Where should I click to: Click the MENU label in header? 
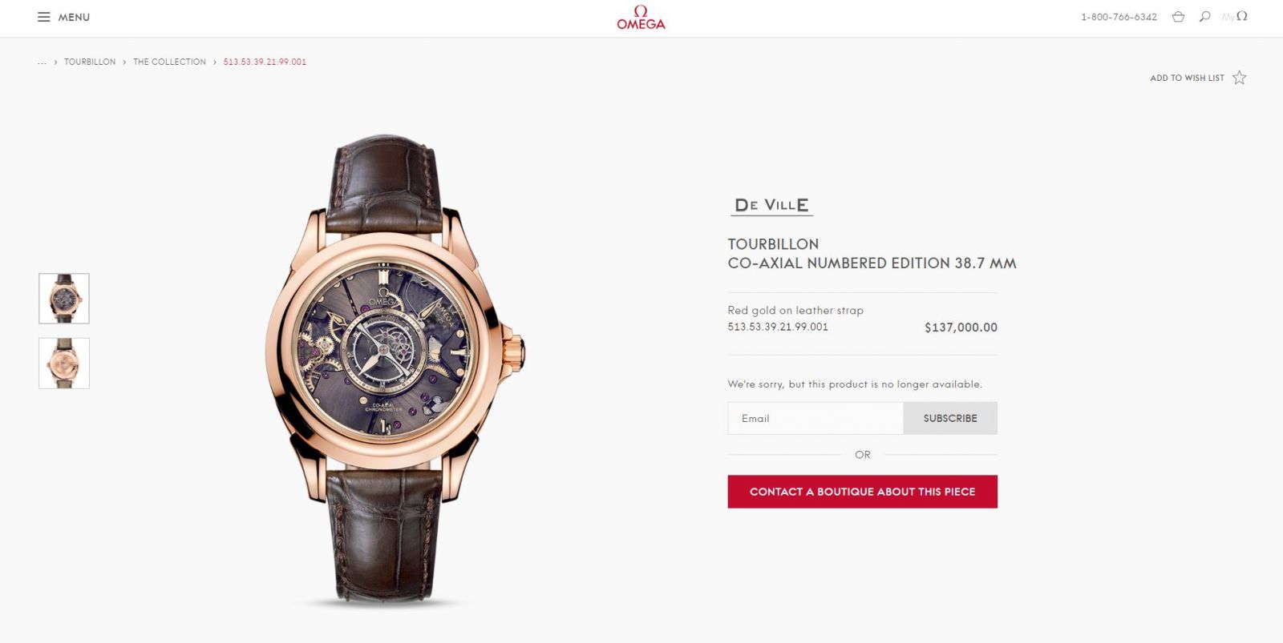point(74,17)
